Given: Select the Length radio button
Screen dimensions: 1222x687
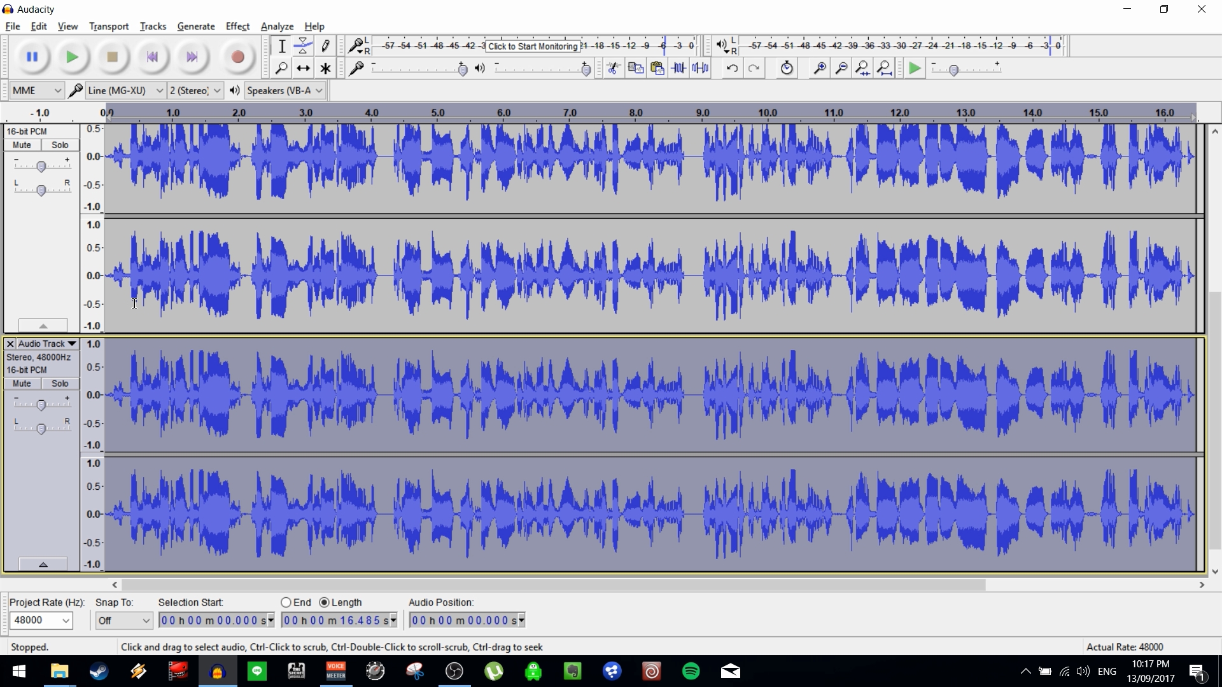Looking at the screenshot, I should tap(325, 602).
